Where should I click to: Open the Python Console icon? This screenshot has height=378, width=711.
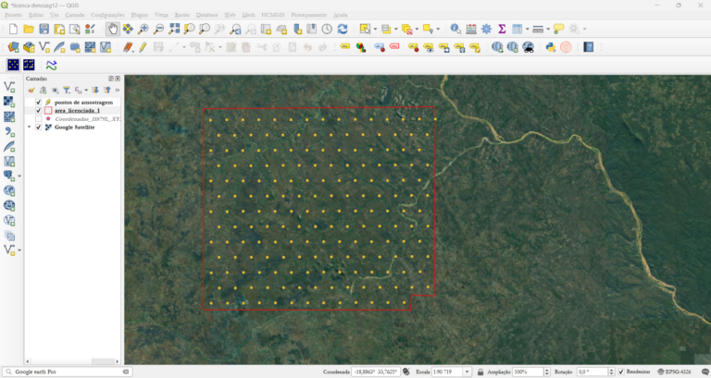551,47
